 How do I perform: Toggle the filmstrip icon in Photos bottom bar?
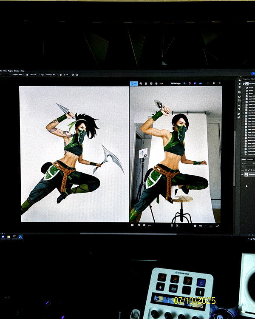point(132,225)
